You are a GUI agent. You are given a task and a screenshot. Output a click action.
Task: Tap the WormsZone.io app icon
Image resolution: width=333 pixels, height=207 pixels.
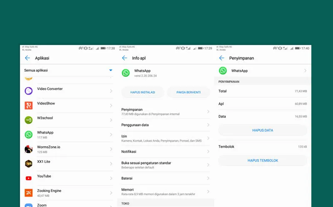[28, 149]
